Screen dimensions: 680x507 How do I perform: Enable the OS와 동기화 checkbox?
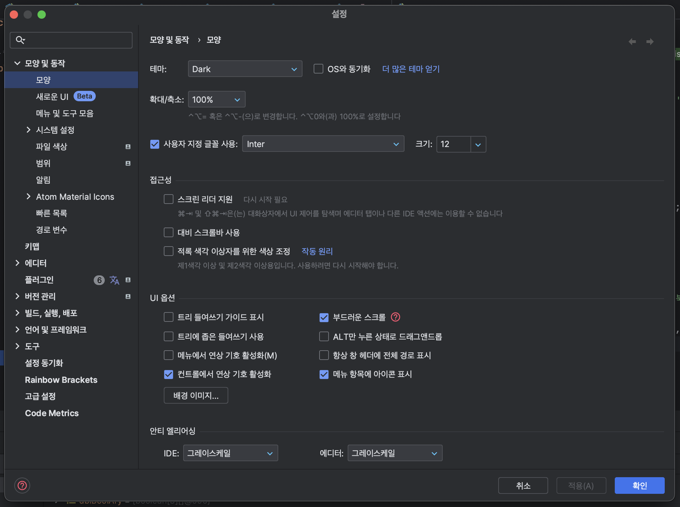coord(318,69)
